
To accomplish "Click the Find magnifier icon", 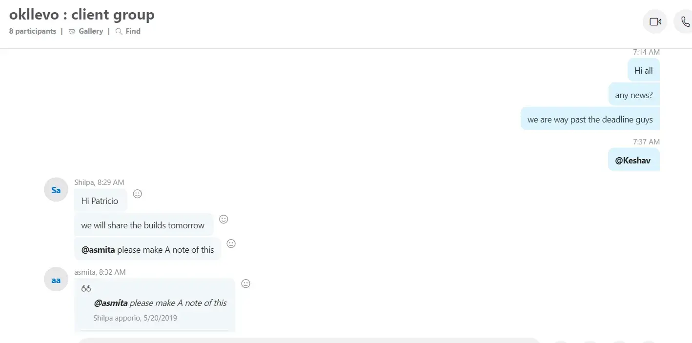I will pos(119,32).
